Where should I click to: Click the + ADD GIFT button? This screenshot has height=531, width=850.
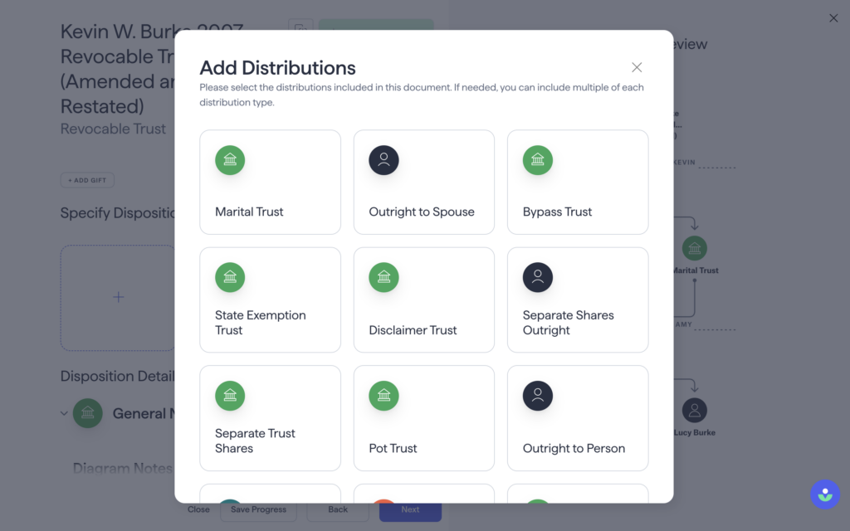pyautogui.click(x=87, y=180)
